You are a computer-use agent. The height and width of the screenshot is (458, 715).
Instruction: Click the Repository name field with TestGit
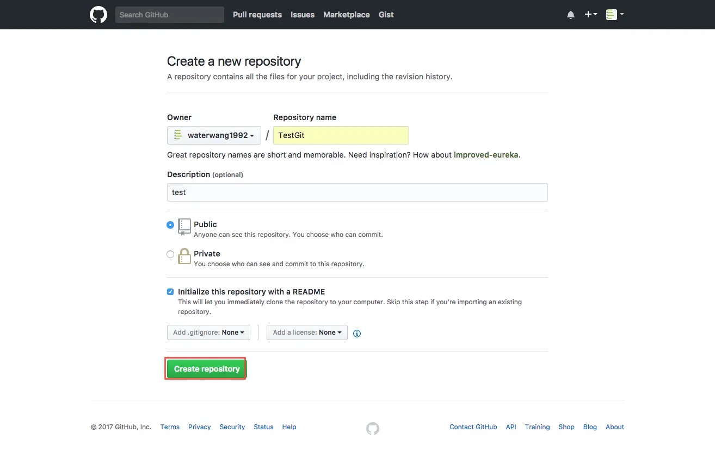click(341, 135)
